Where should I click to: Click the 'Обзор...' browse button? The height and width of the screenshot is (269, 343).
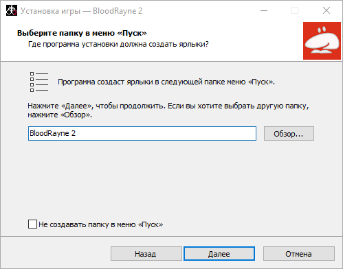coord(289,134)
